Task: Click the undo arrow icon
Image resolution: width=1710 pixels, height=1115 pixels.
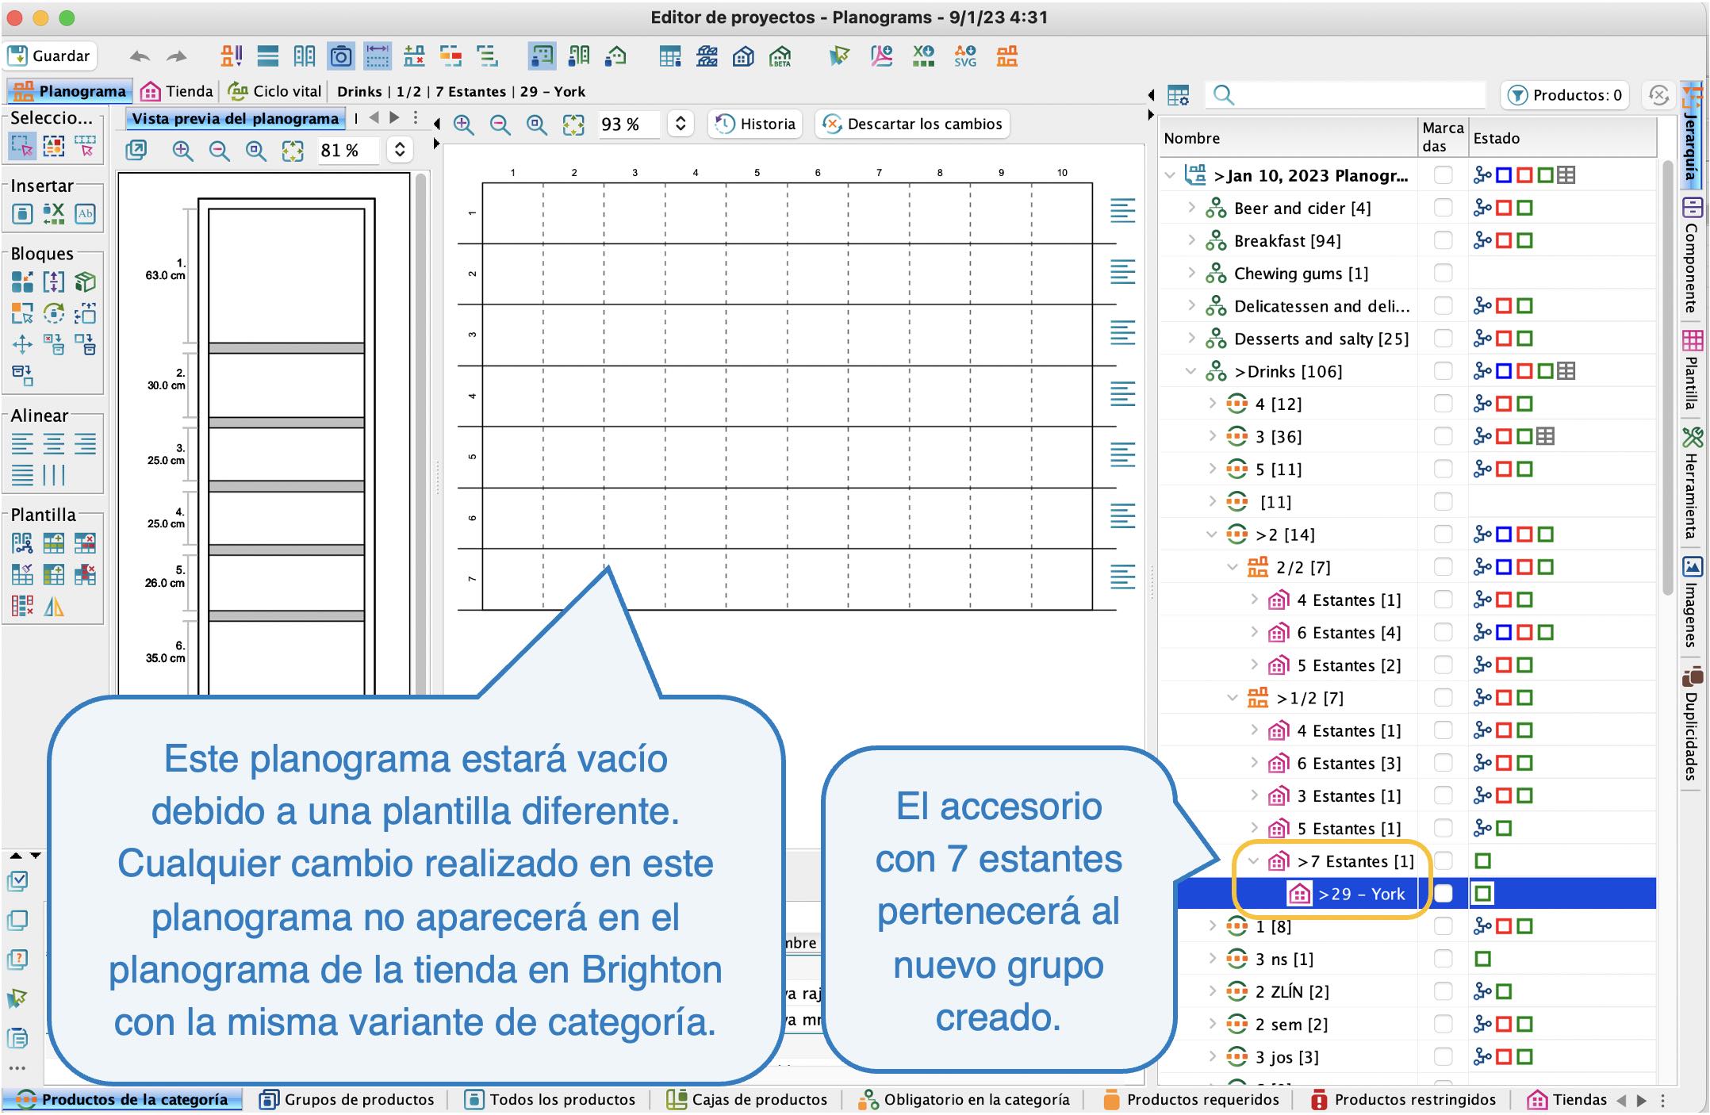Action: point(140,56)
